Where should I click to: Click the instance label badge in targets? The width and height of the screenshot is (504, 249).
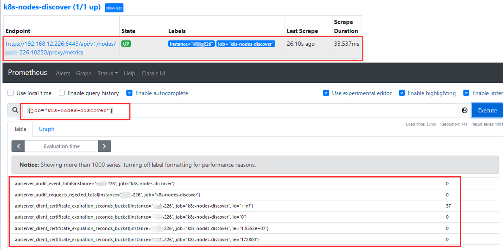point(191,44)
